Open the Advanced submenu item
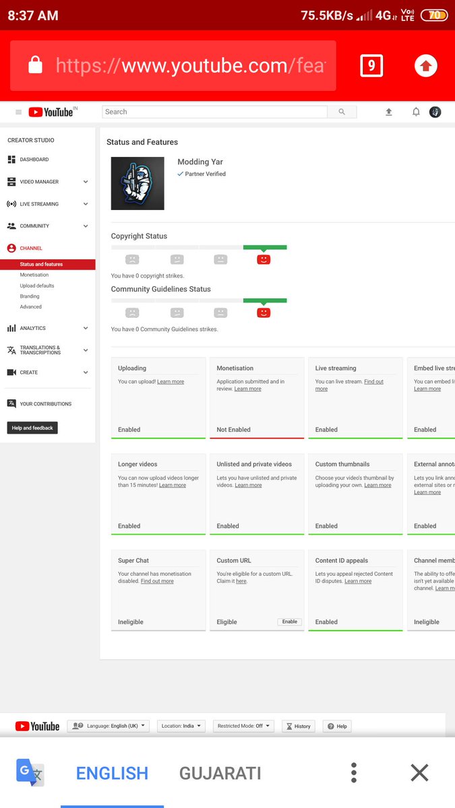The width and height of the screenshot is (455, 808). (x=31, y=307)
